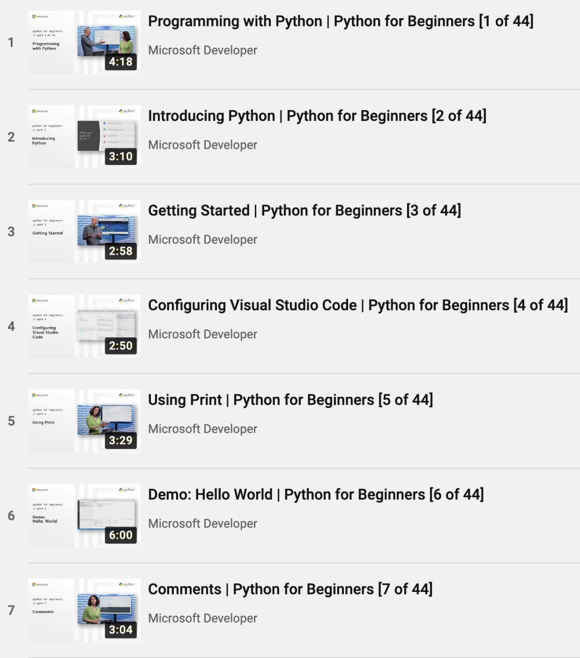Open thumbnail of Getting Started video
This screenshot has height=658, width=580.
pyautogui.click(x=84, y=232)
